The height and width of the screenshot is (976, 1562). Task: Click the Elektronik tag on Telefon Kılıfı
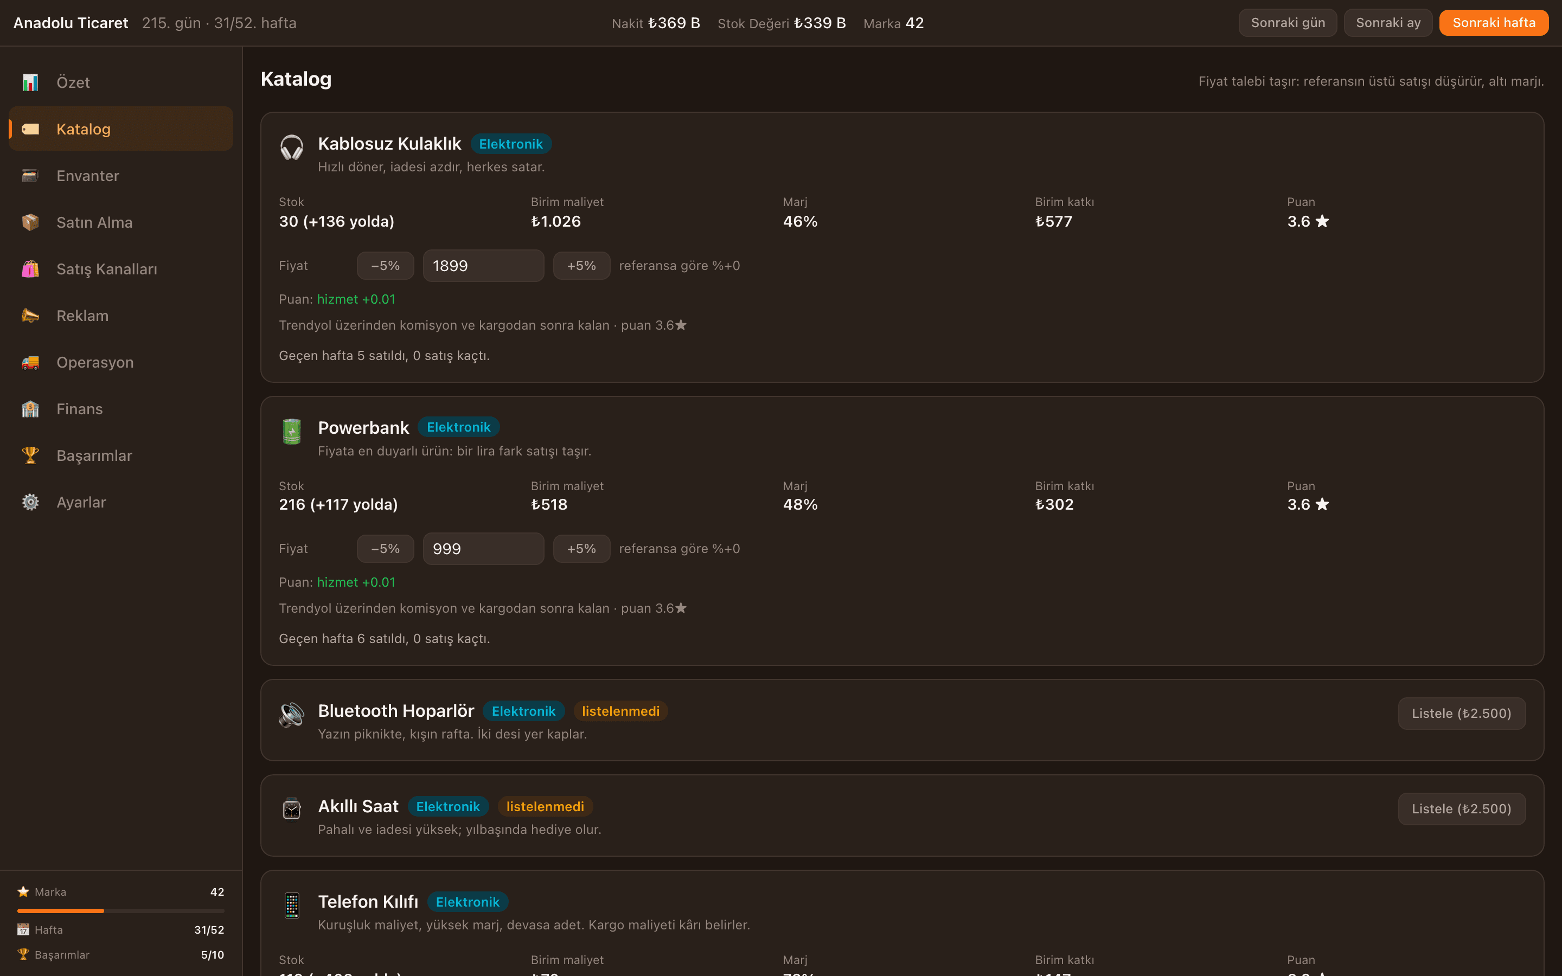point(468,902)
